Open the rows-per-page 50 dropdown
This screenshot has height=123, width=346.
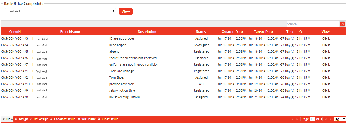[340, 119]
